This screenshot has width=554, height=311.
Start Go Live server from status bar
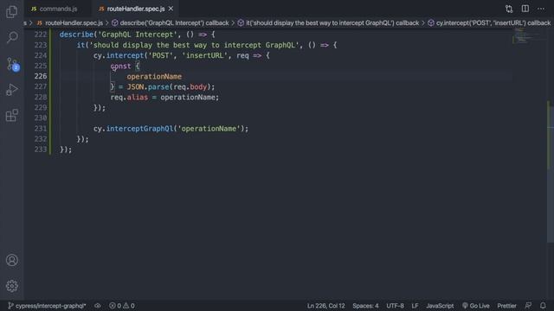pyautogui.click(x=476, y=306)
